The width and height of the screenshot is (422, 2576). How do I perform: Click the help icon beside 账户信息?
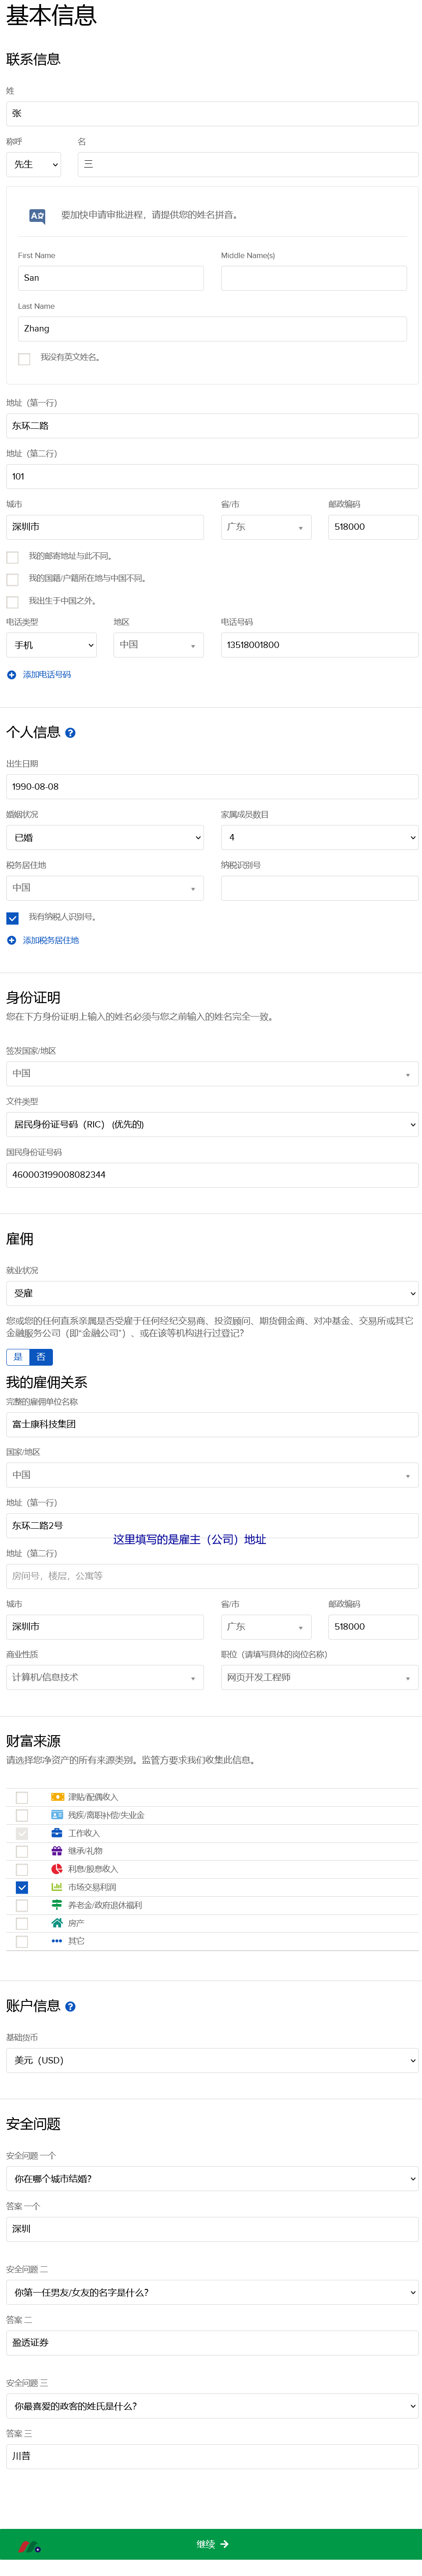70,2006
